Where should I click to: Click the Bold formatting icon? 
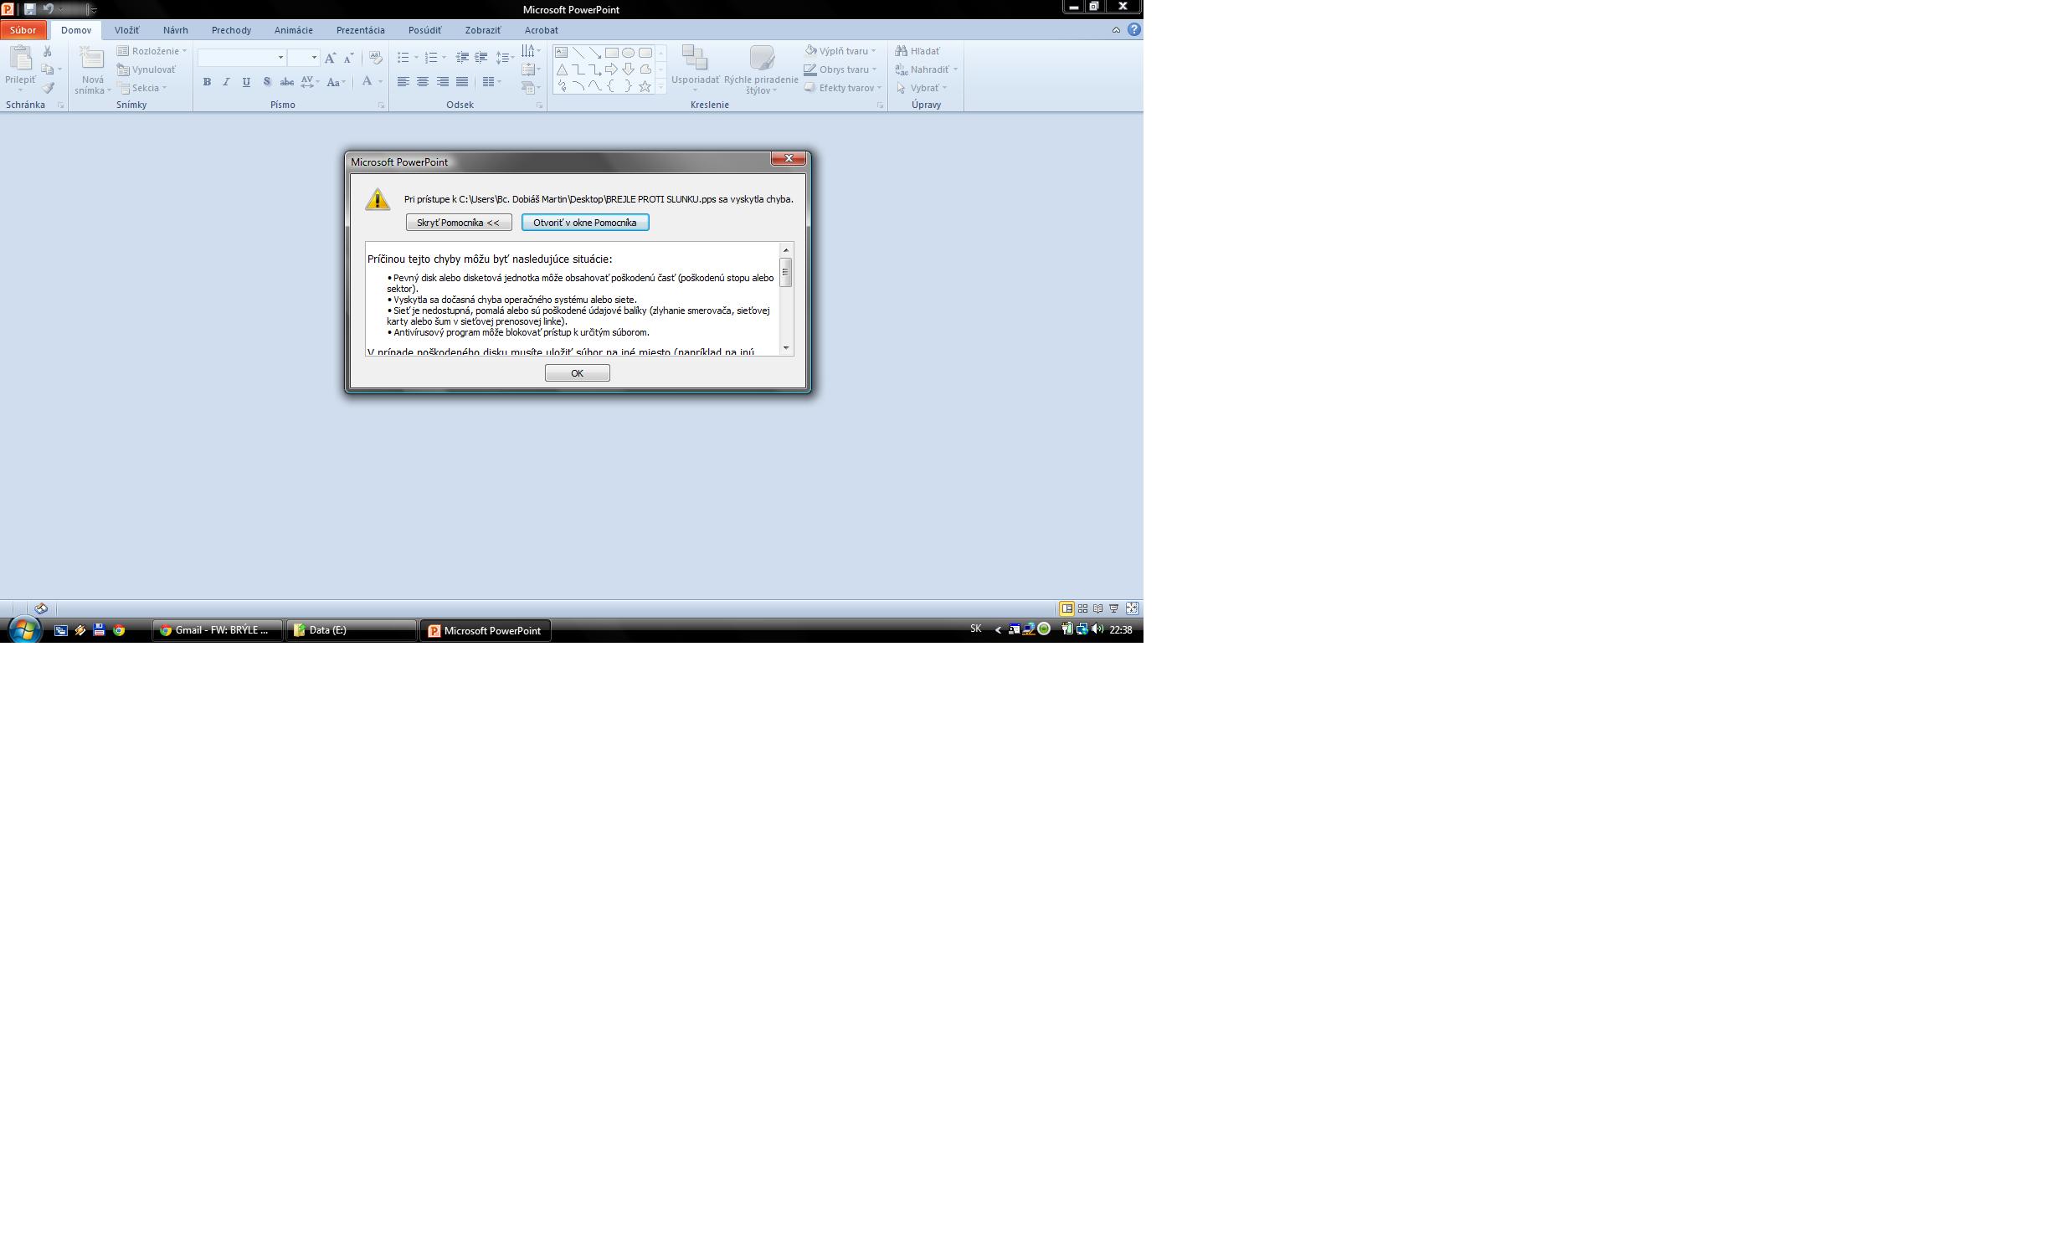point(207,82)
